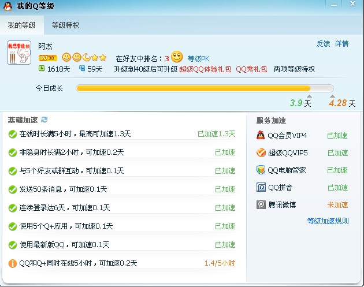The width and height of the screenshot is (364, 287).
Task: Click the 腾讯微博 service label
Action: coord(282,205)
